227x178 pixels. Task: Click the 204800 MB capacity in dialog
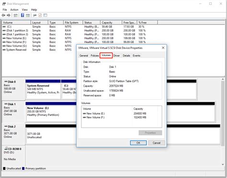[x=140, y=114]
